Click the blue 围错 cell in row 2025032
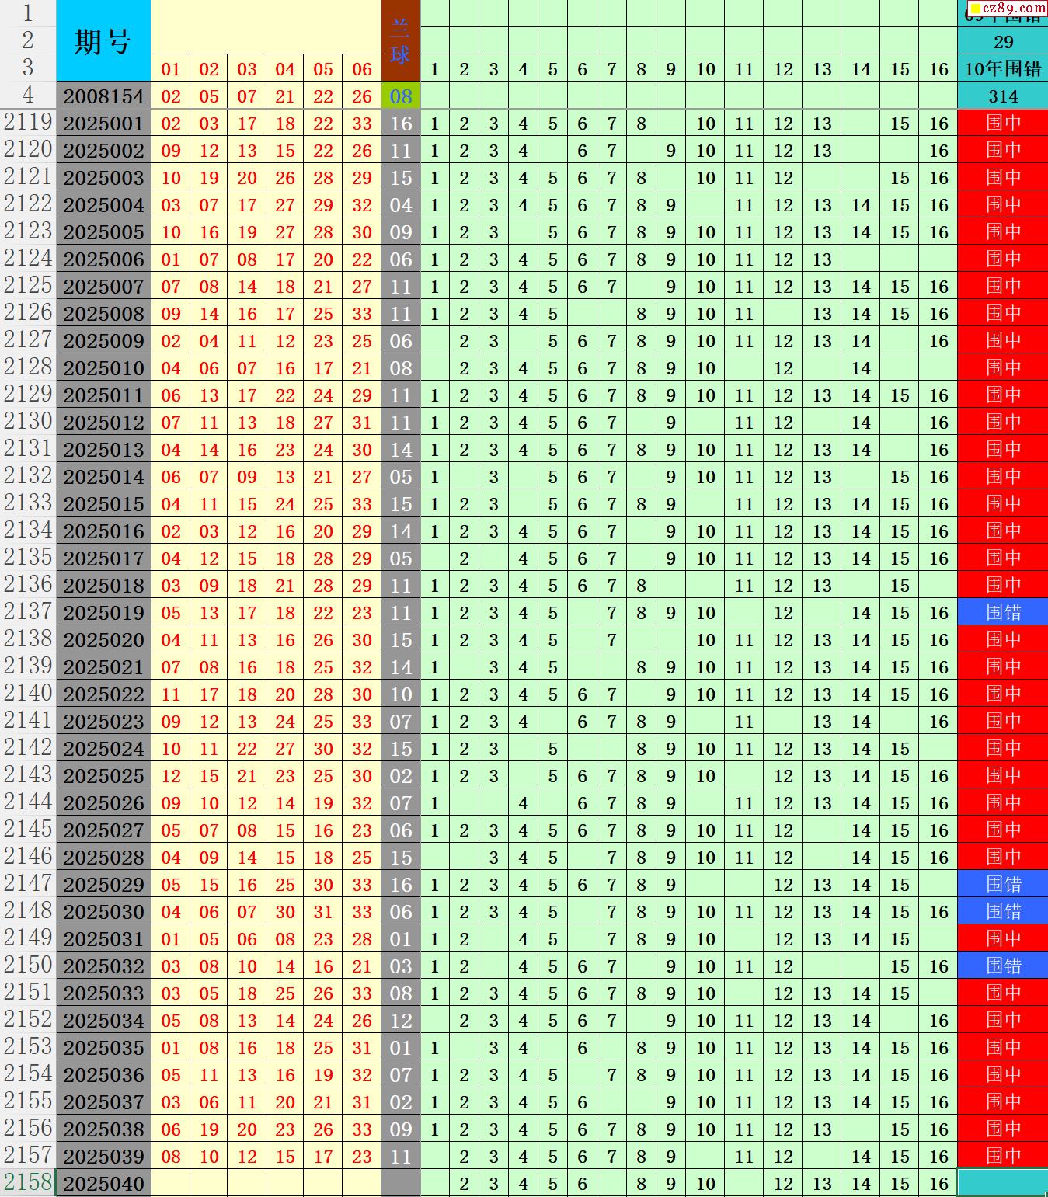The width and height of the screenshot is (1048, 1197). coord(1002,966)
